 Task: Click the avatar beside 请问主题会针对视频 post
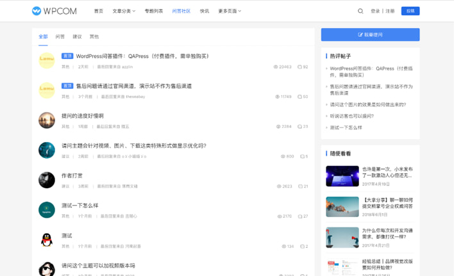tap(47, 150)
